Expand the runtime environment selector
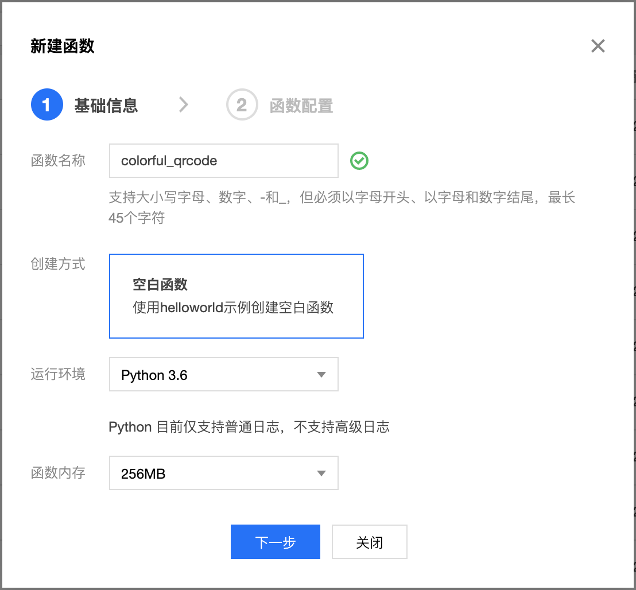 click(224, 374)
